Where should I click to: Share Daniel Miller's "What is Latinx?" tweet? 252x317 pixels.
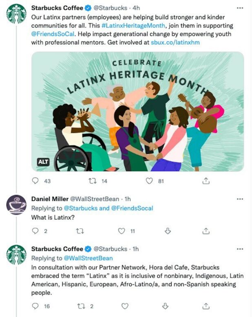click(206, 231)
